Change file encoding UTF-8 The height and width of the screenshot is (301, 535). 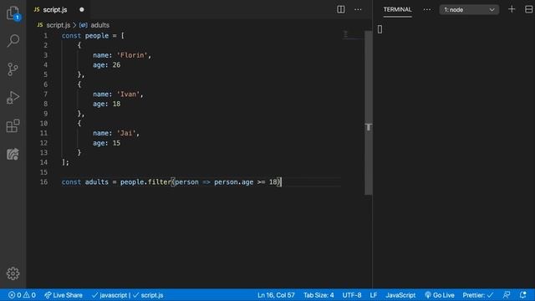pos(352,295)
